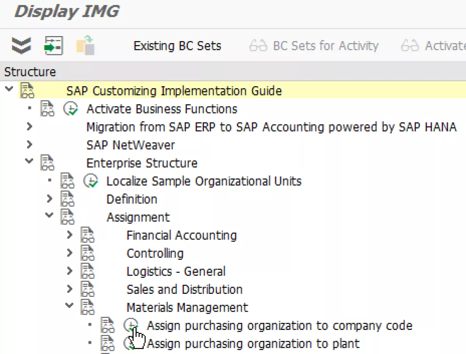Open documentation icon for purchasing organization to company code
Screen dimensions: 466x354
click(108, 325)
